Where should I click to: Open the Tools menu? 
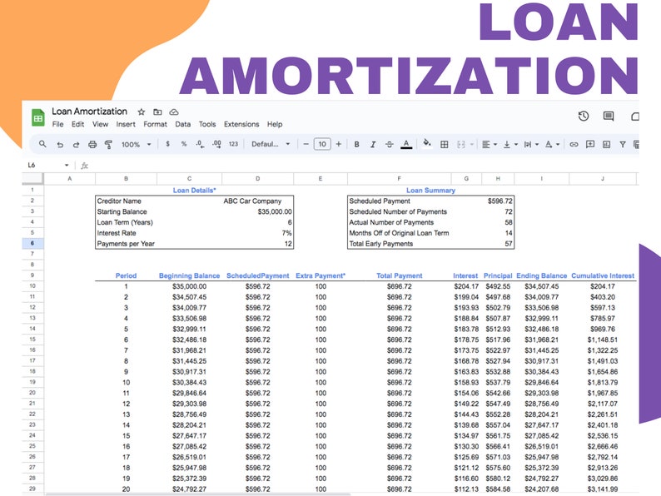(207, 124)
